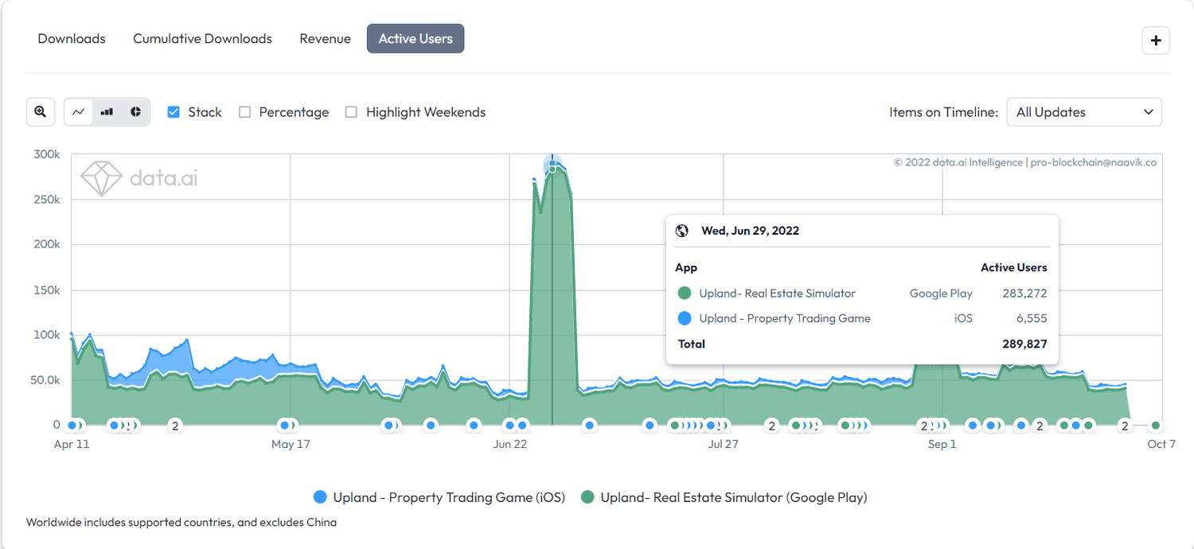Enable the Percentage checkbox

click(x=244, y=112)
